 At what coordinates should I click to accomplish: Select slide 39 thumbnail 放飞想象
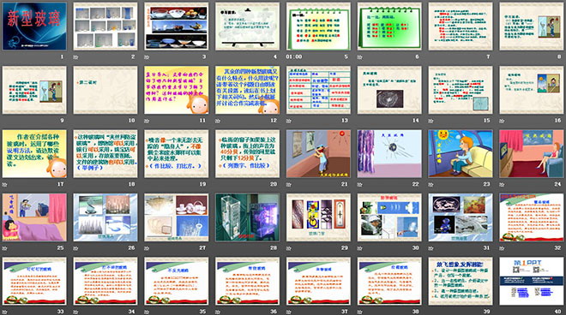[461, 281]
